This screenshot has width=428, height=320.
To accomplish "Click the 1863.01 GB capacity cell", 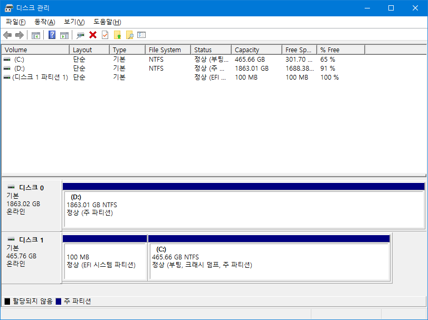I will (252, 69).
